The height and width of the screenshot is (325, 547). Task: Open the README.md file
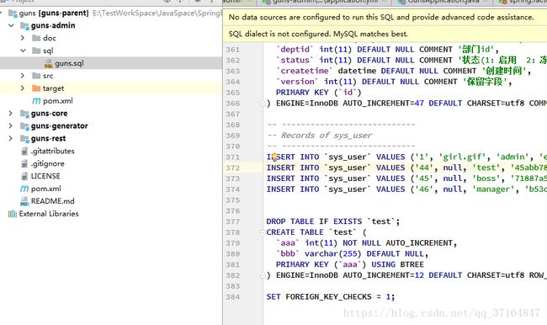point(53,201)
